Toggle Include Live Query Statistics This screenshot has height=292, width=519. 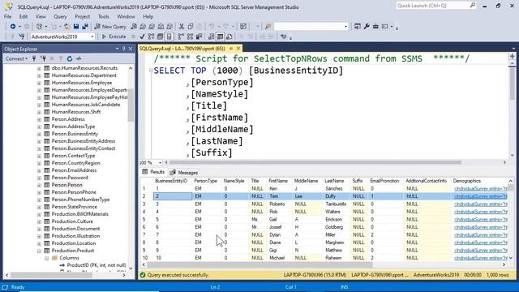(x=190, y=36)
